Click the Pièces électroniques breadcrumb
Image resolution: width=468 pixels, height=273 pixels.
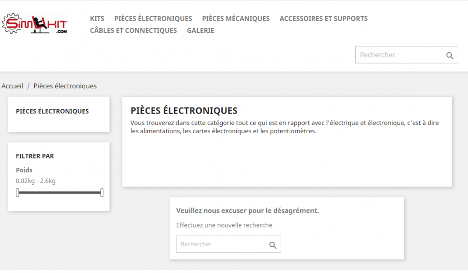coord(65,86)
